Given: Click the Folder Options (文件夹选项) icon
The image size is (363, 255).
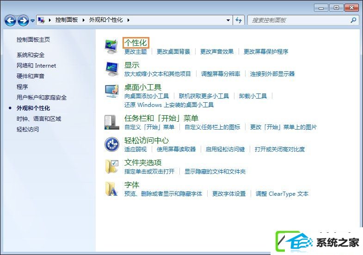Looking at the screenshot, I should (111, 166).
